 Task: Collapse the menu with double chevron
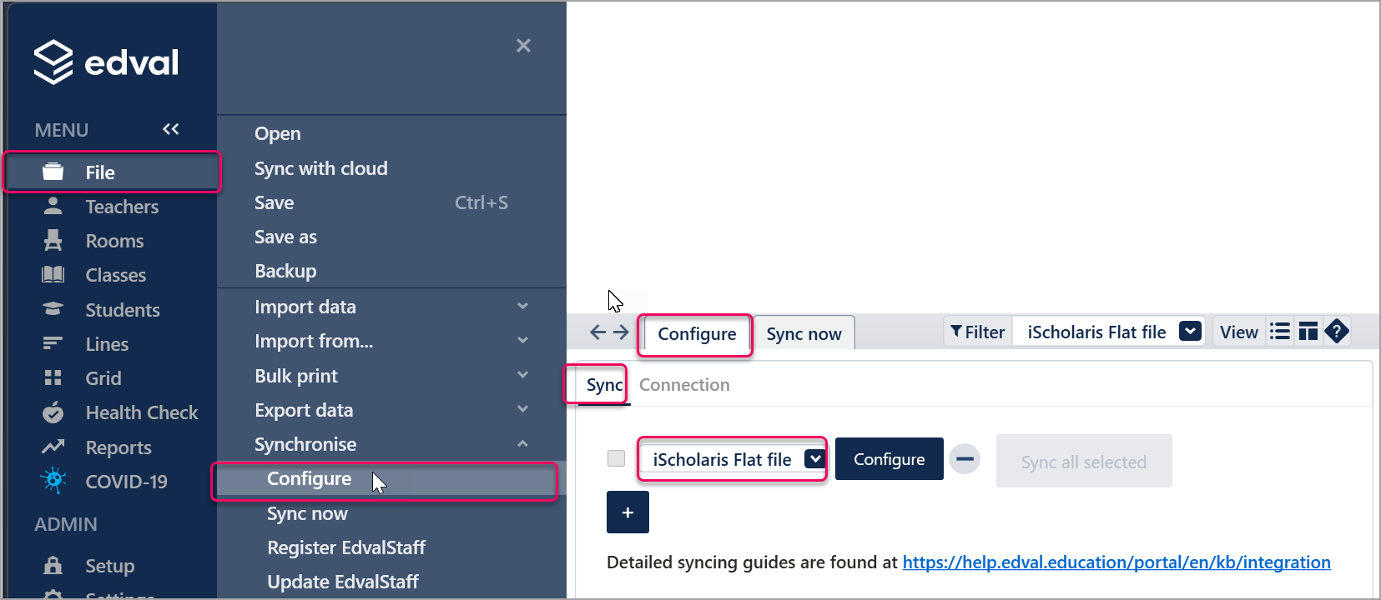click(171, 129)
